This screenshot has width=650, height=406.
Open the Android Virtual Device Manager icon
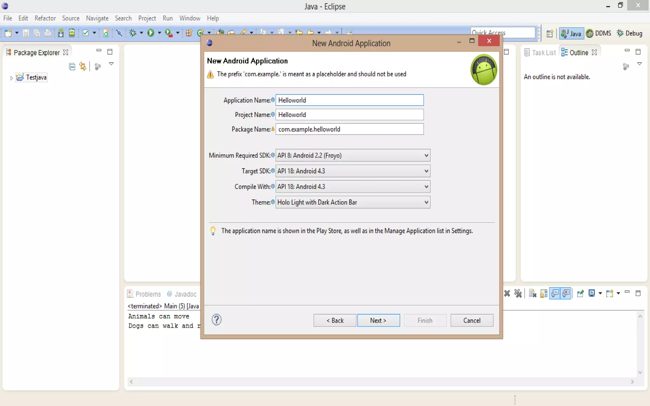[x=72, y=33]
